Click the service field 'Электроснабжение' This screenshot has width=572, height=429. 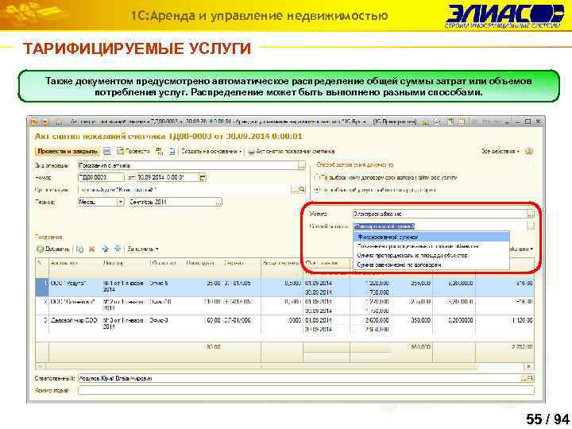tap(439, 214)
